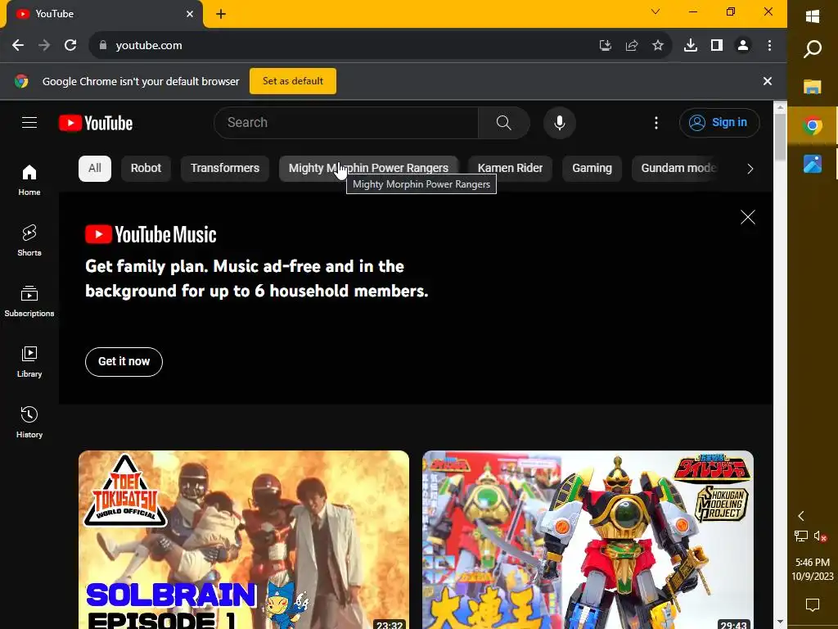The image size is (838, 629).
Task: Close the YouTube tab
Action: [190, 14]
